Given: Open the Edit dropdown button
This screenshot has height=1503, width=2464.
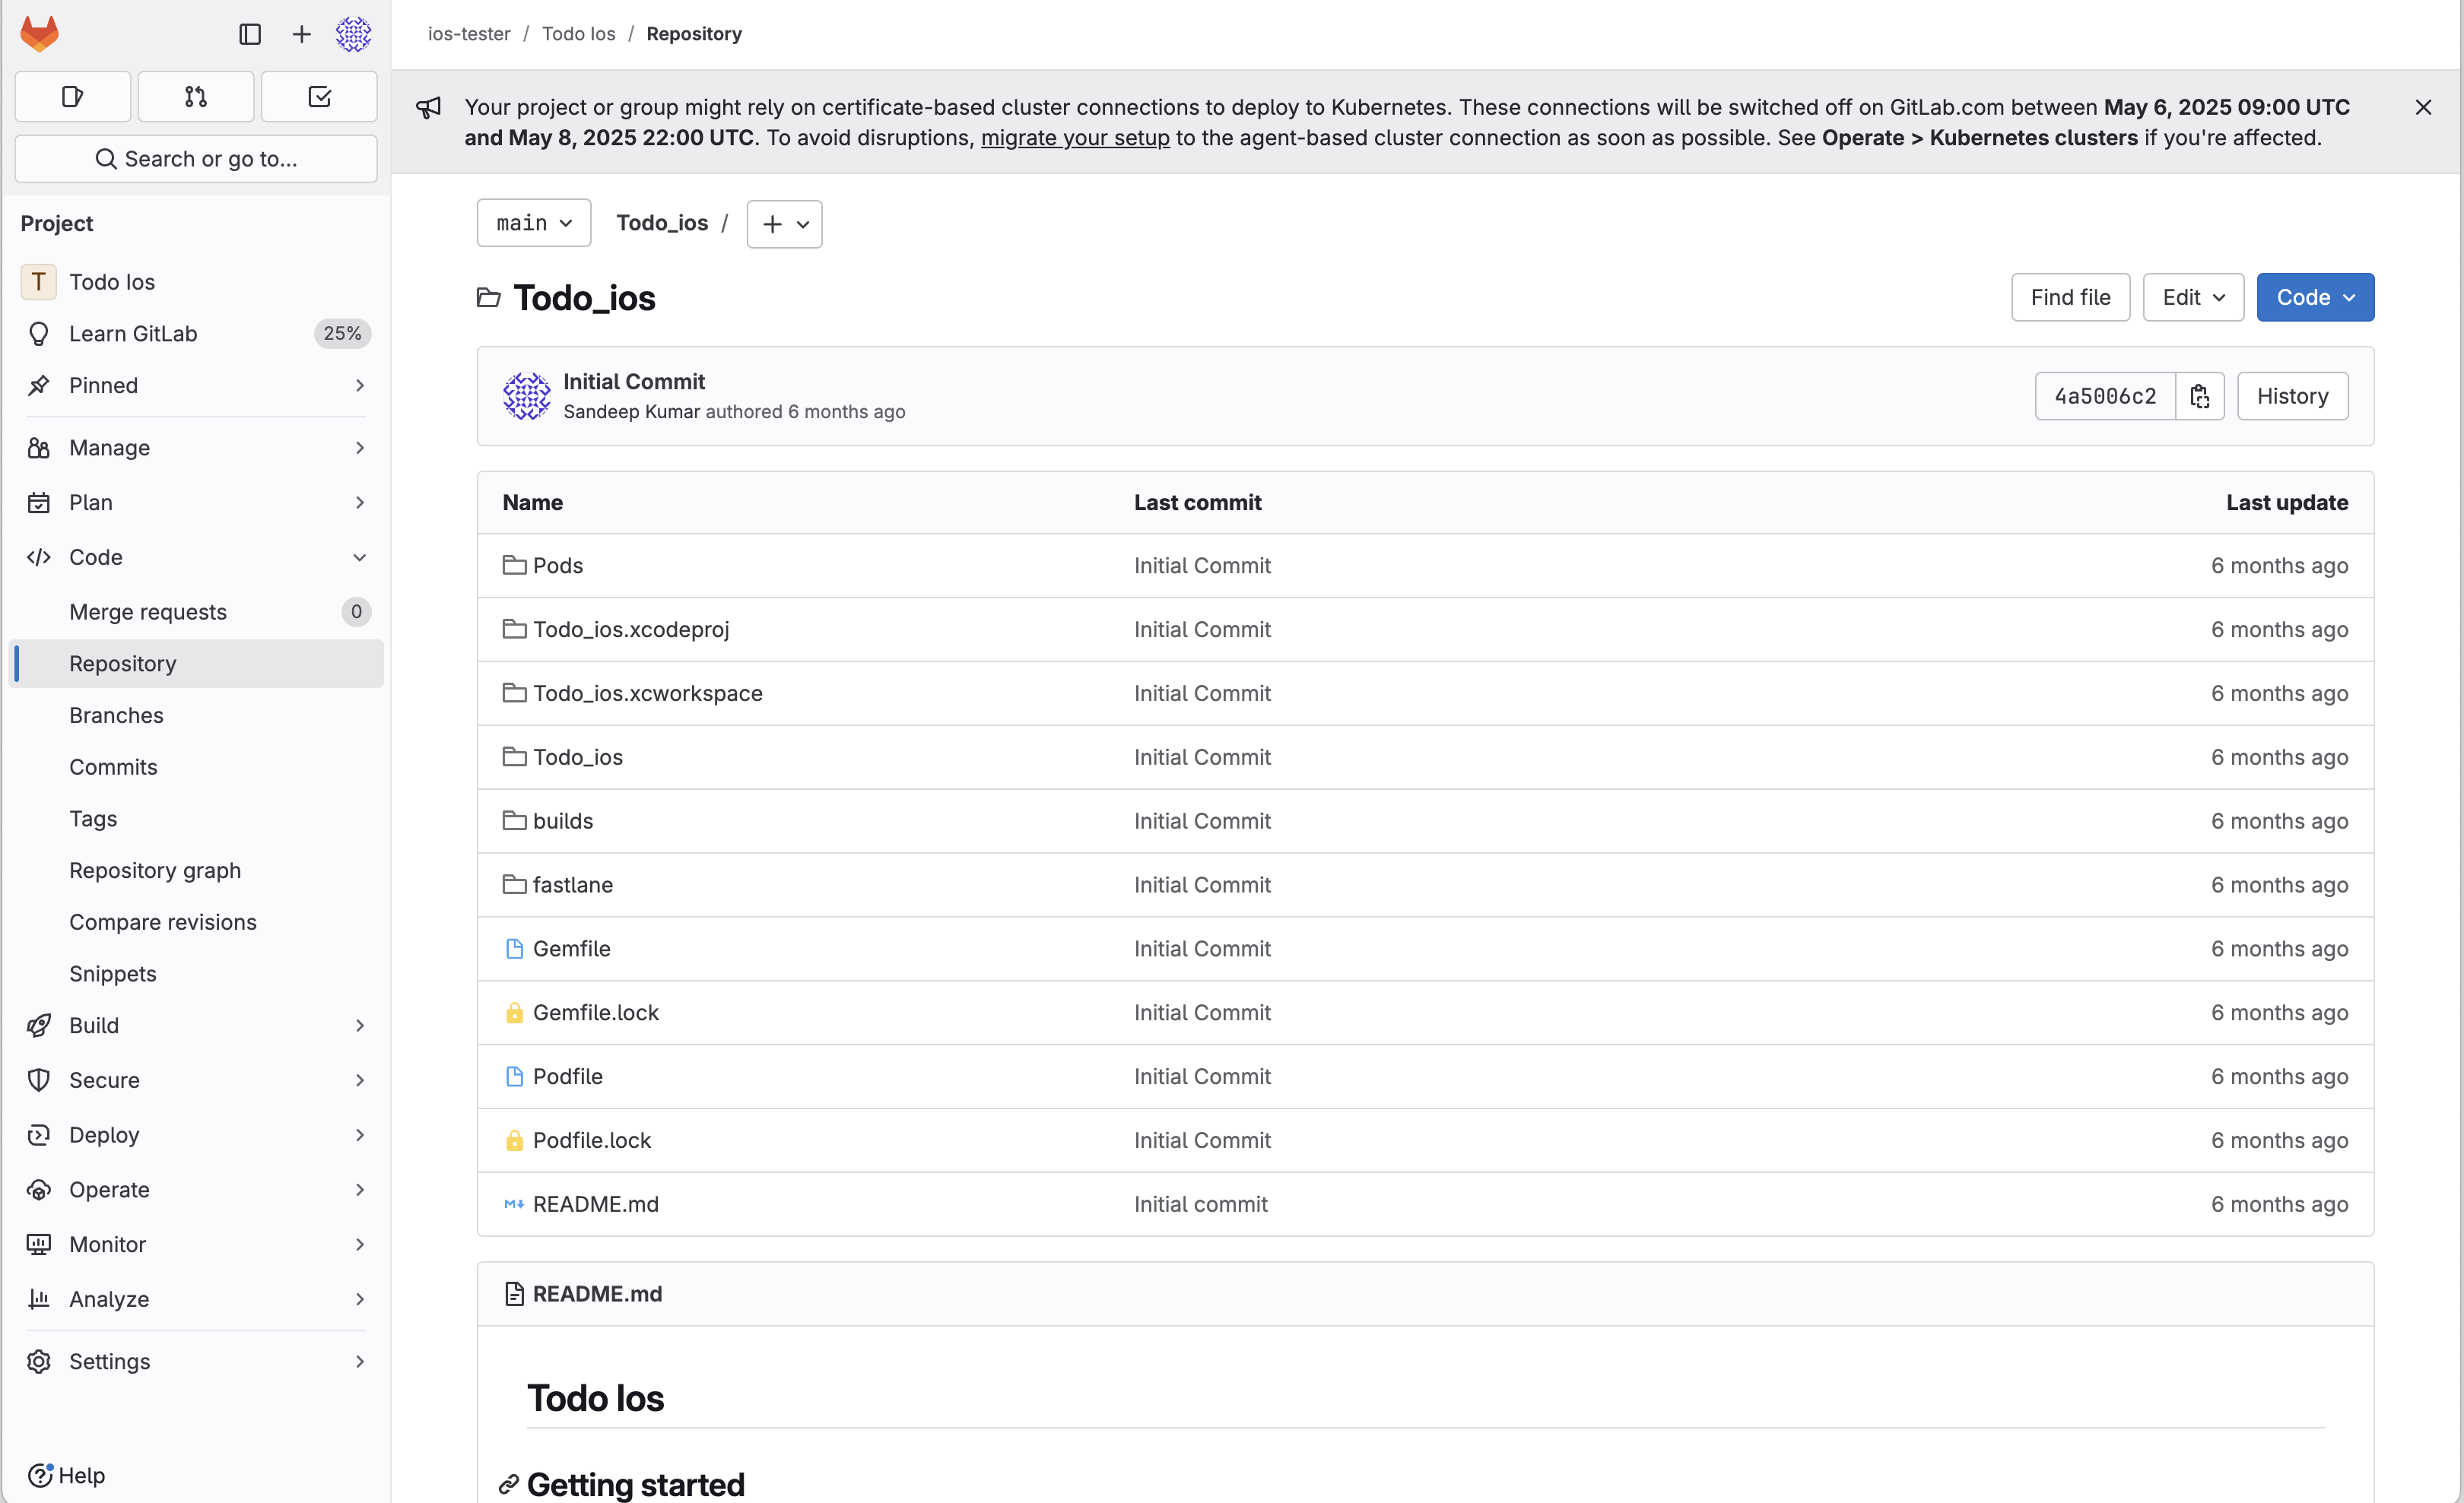Looking at the screenshot, I should click(x=2193, y=297).
